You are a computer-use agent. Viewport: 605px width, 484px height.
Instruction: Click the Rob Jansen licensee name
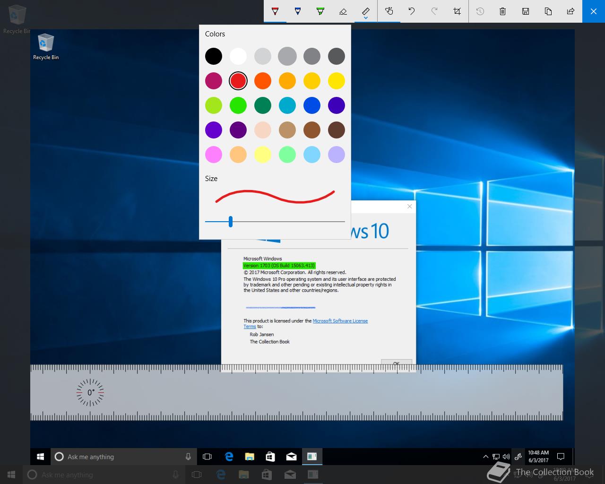pos(262,334)
